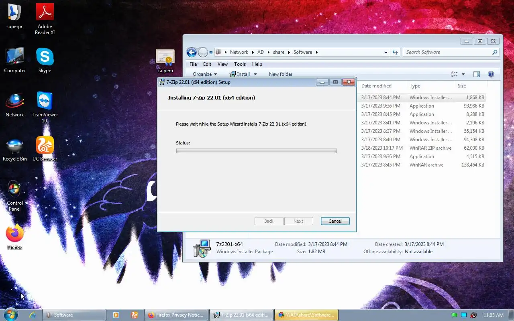Image resolution: width=514 pixels, height=321 pixels.
Task: Expand the arrow after AD in address bar
Action: click(x=268, y=52)
